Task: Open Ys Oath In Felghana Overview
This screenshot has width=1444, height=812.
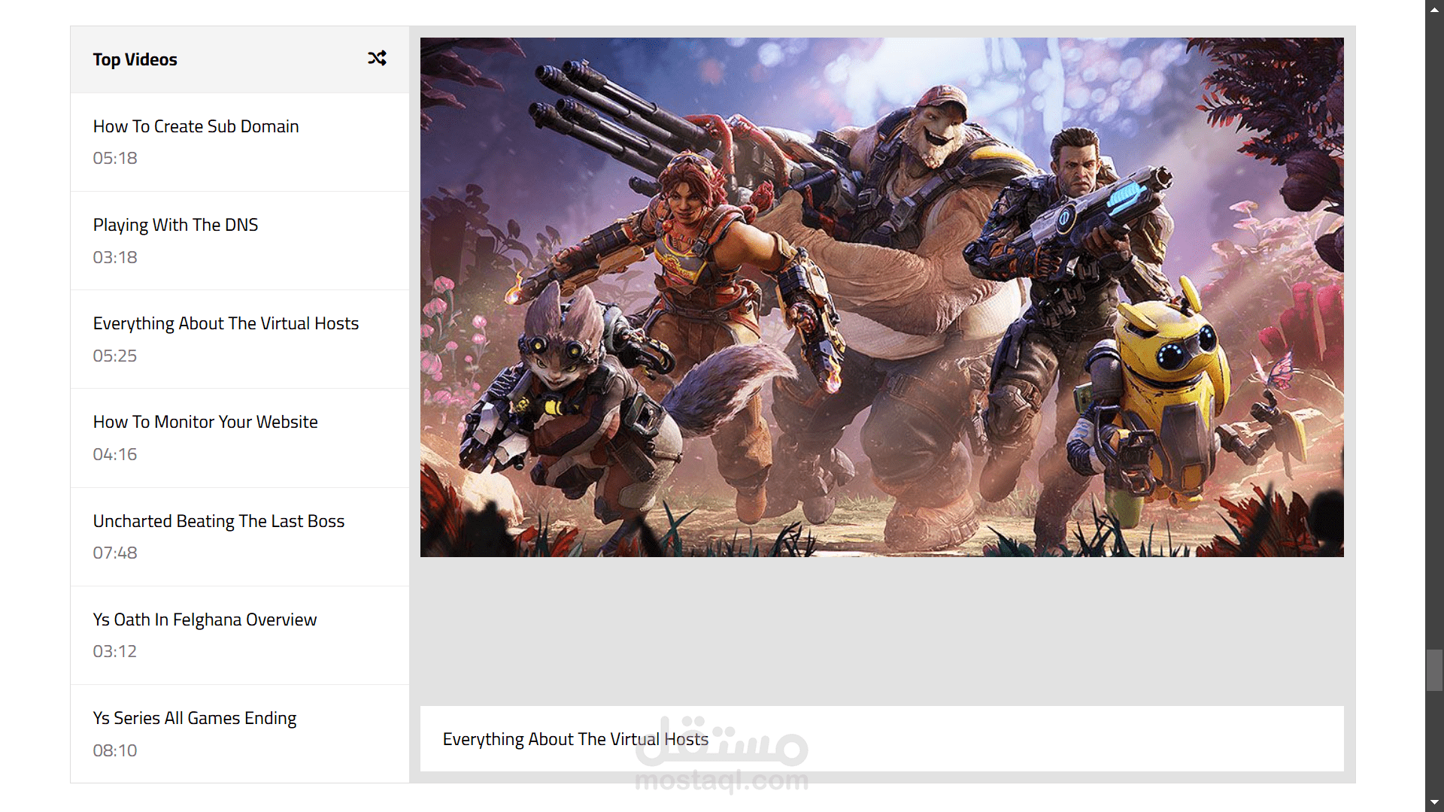Action: tap(205, 620)
